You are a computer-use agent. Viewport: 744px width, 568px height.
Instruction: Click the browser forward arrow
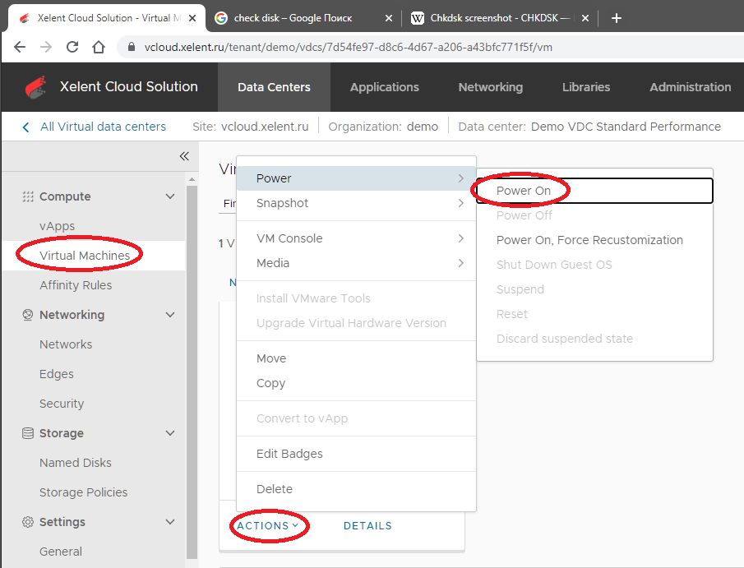[46, 47]
